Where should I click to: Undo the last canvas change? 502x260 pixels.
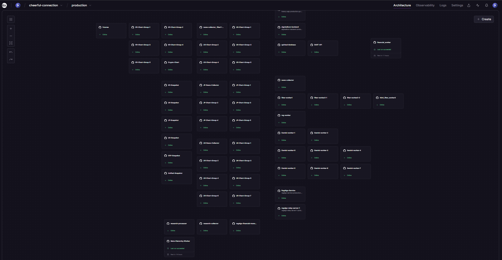[11, 52]
